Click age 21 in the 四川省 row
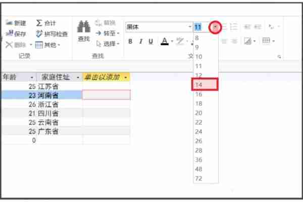This screenshot has height=202, width=303. [19, 114]
